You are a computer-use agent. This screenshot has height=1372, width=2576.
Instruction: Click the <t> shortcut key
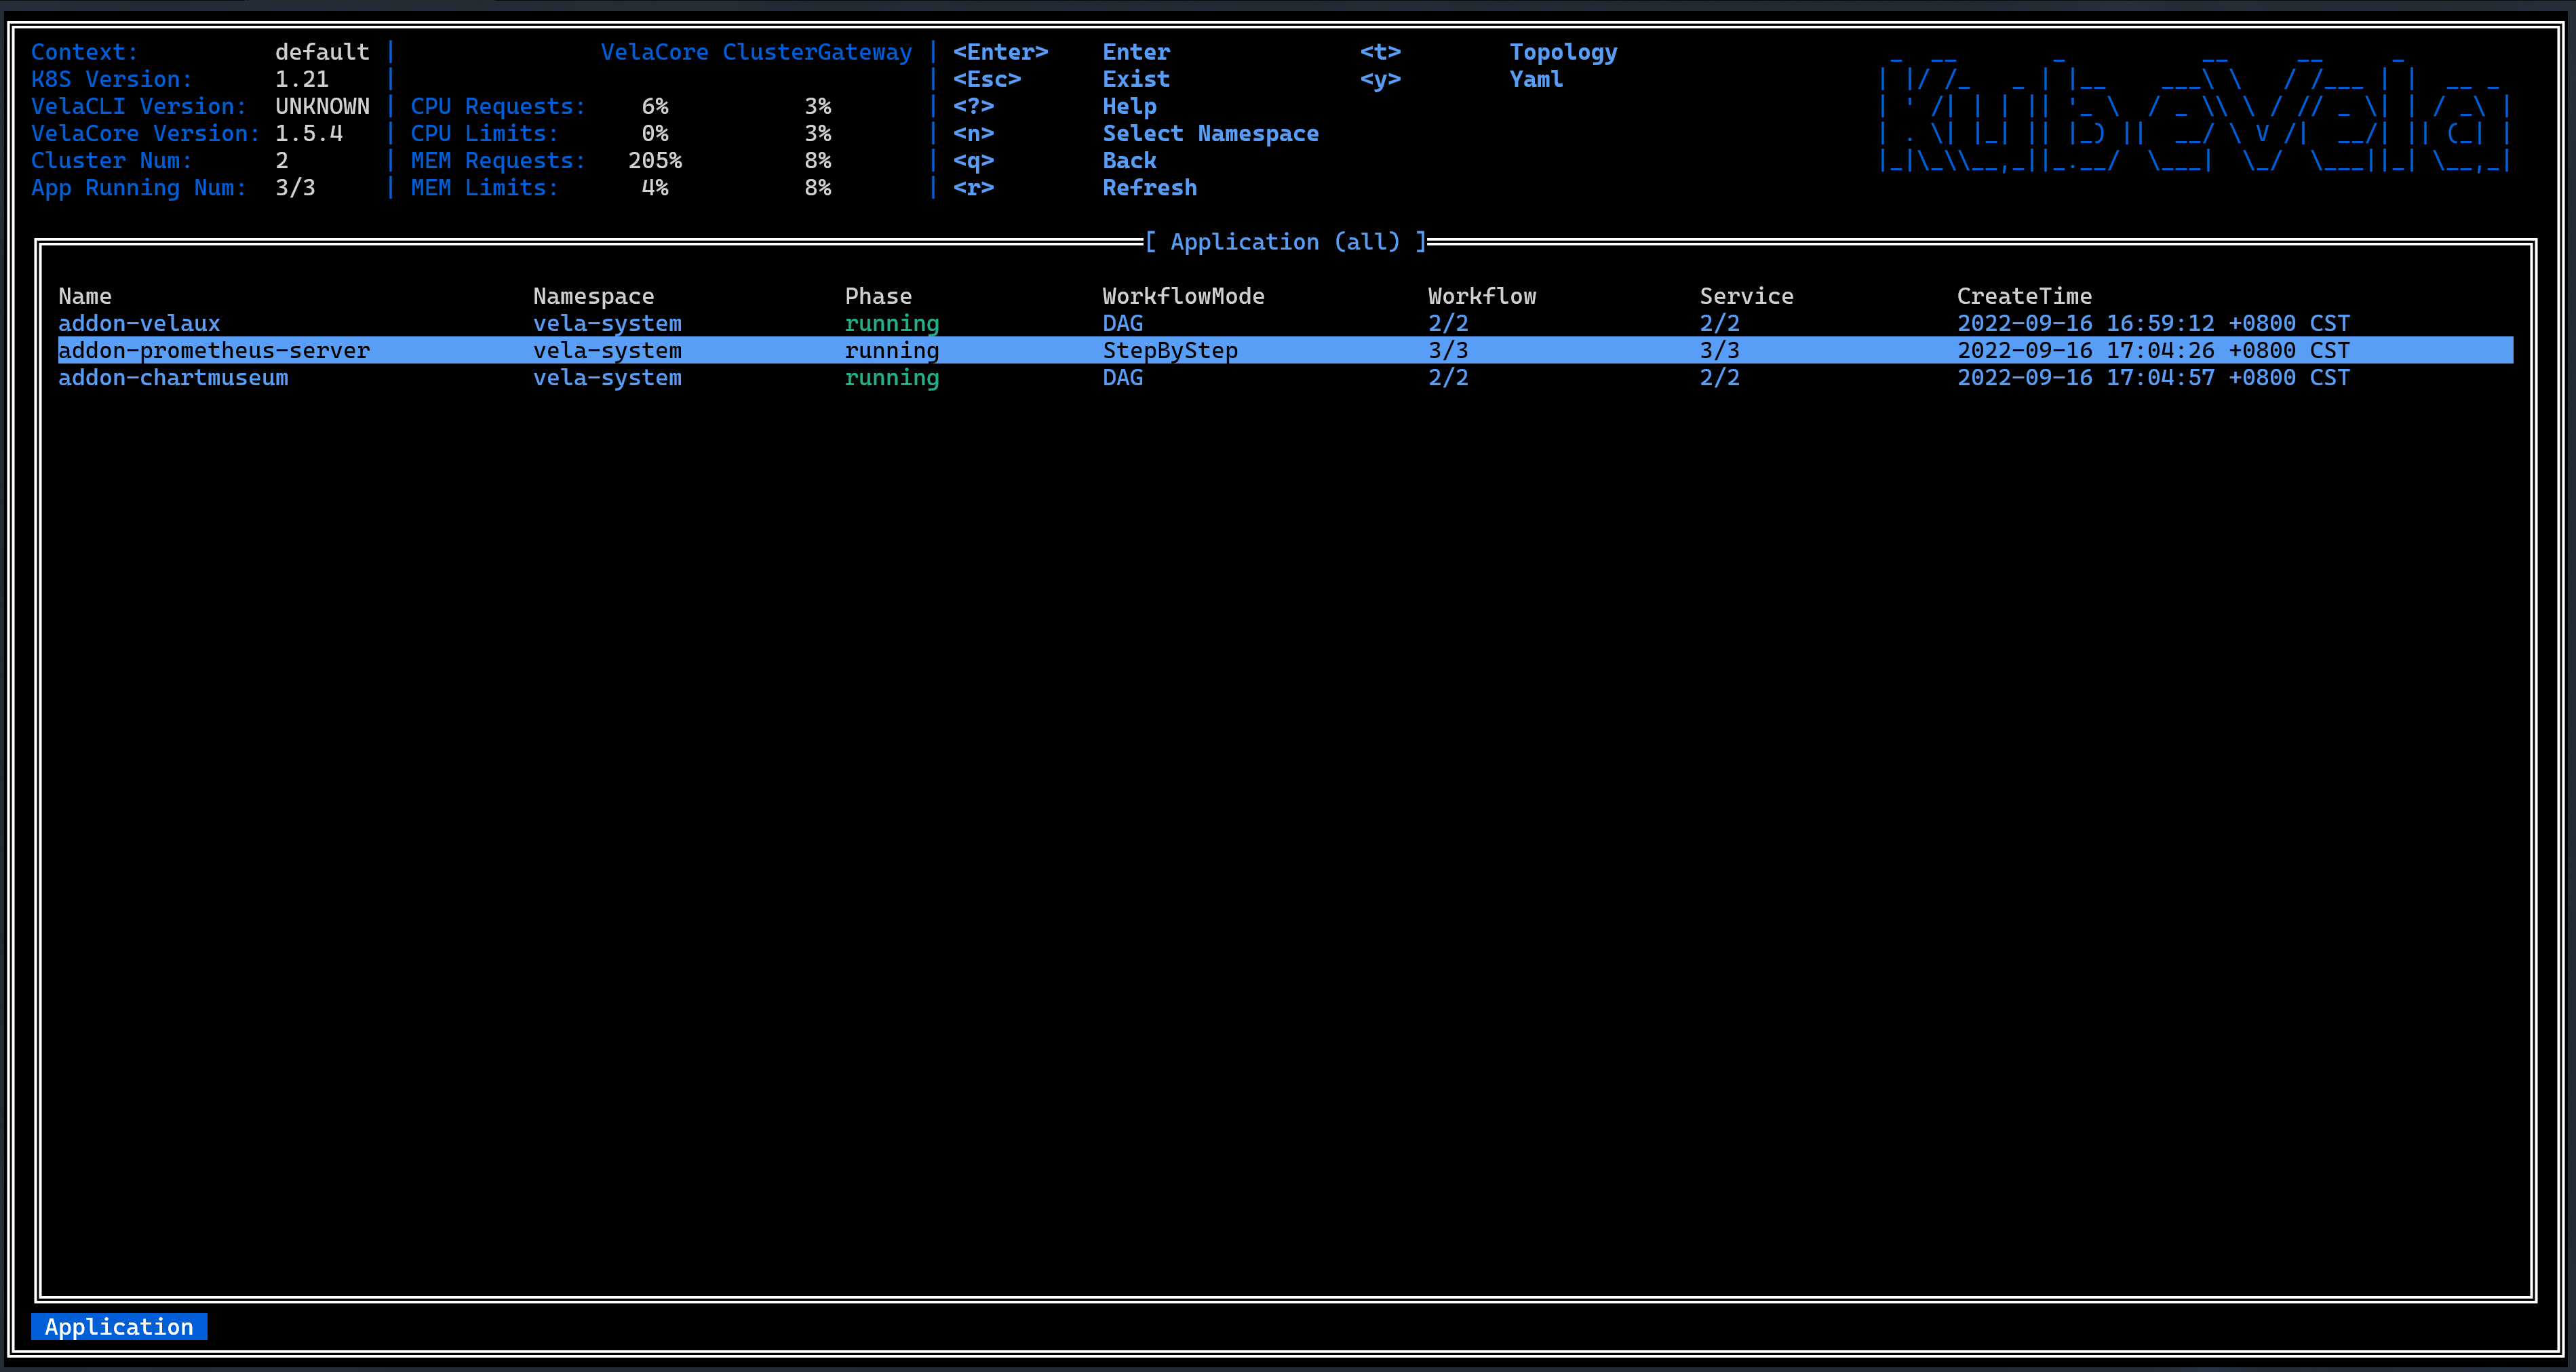pyautogui.click(x=1380, y=52)
